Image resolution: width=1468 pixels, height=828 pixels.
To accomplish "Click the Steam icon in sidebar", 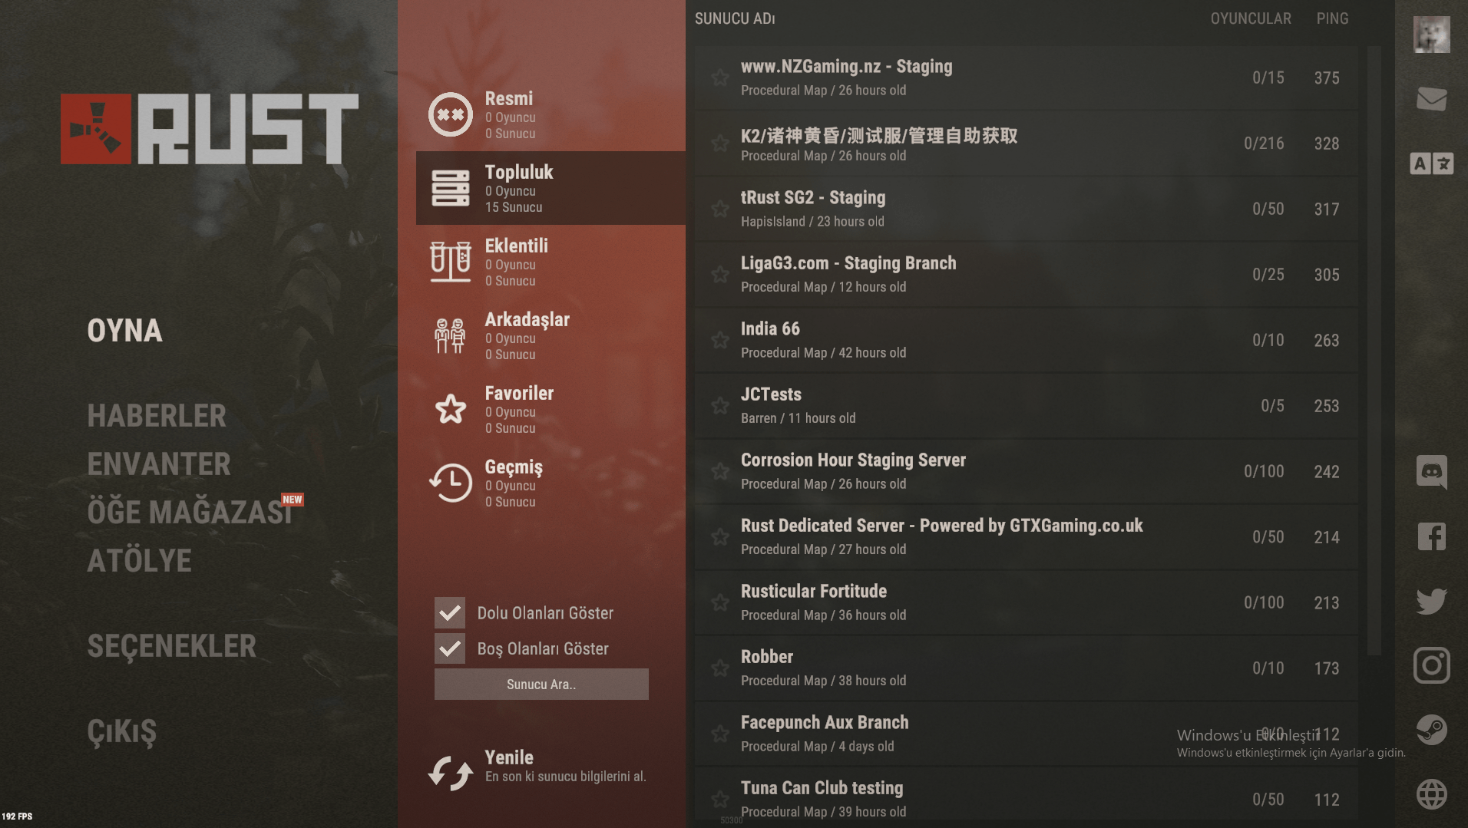I will [x=1432, y=730].
